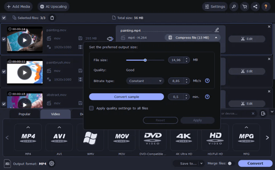
Task: Remove paintbrush.mov with its X button
Action: pyautogui.click(x=269, y=59)
